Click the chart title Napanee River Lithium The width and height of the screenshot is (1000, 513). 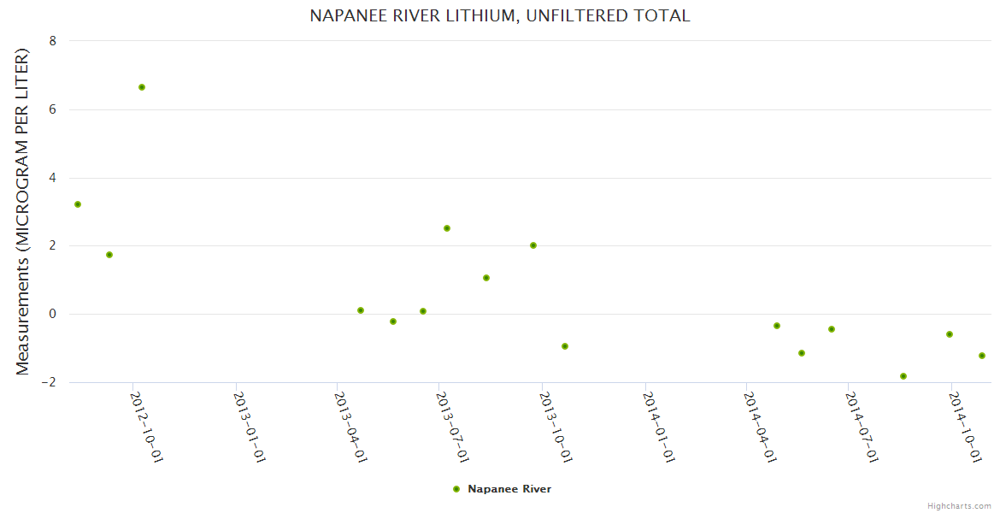point(500,15)
